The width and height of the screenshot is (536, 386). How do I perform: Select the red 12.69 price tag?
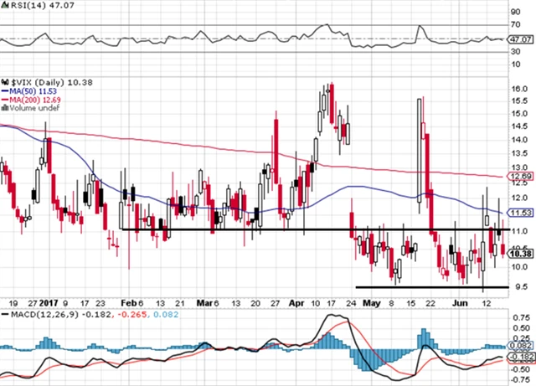(521, 177)
